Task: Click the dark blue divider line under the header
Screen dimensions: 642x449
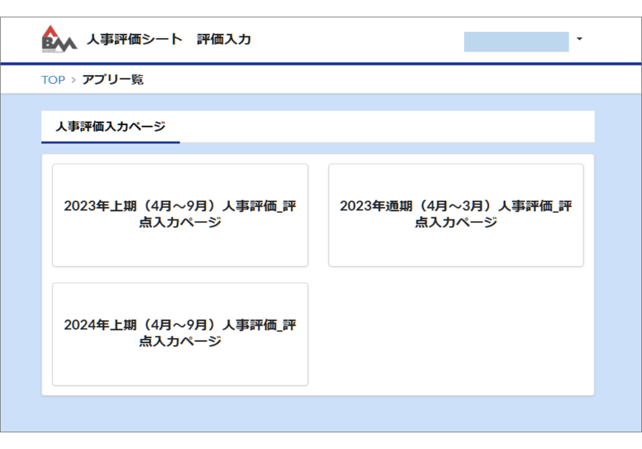Action: [321, 64]
